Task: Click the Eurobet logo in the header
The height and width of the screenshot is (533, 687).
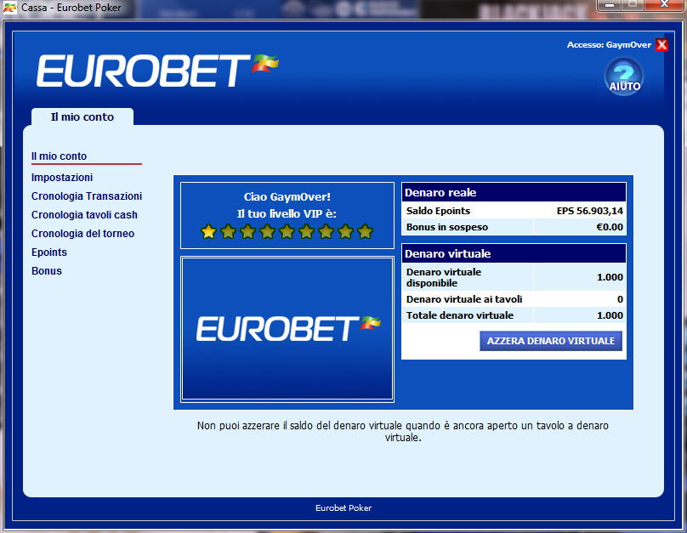Action: coord(157,71)
